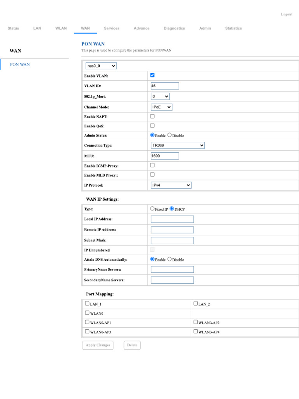Disable Attain DNS Automatically option
299x399 pixels.
pos(170,259)
